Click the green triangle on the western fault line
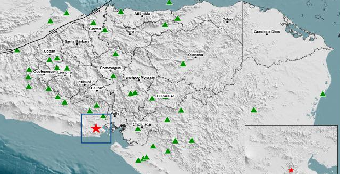This screenshot has height=174, width=340. [x=17, y=50]
